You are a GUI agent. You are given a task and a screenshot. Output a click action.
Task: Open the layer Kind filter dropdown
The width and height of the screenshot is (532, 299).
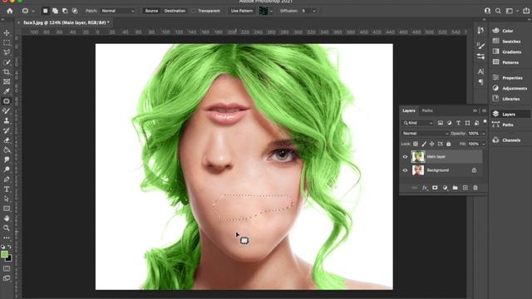[418, 123]
